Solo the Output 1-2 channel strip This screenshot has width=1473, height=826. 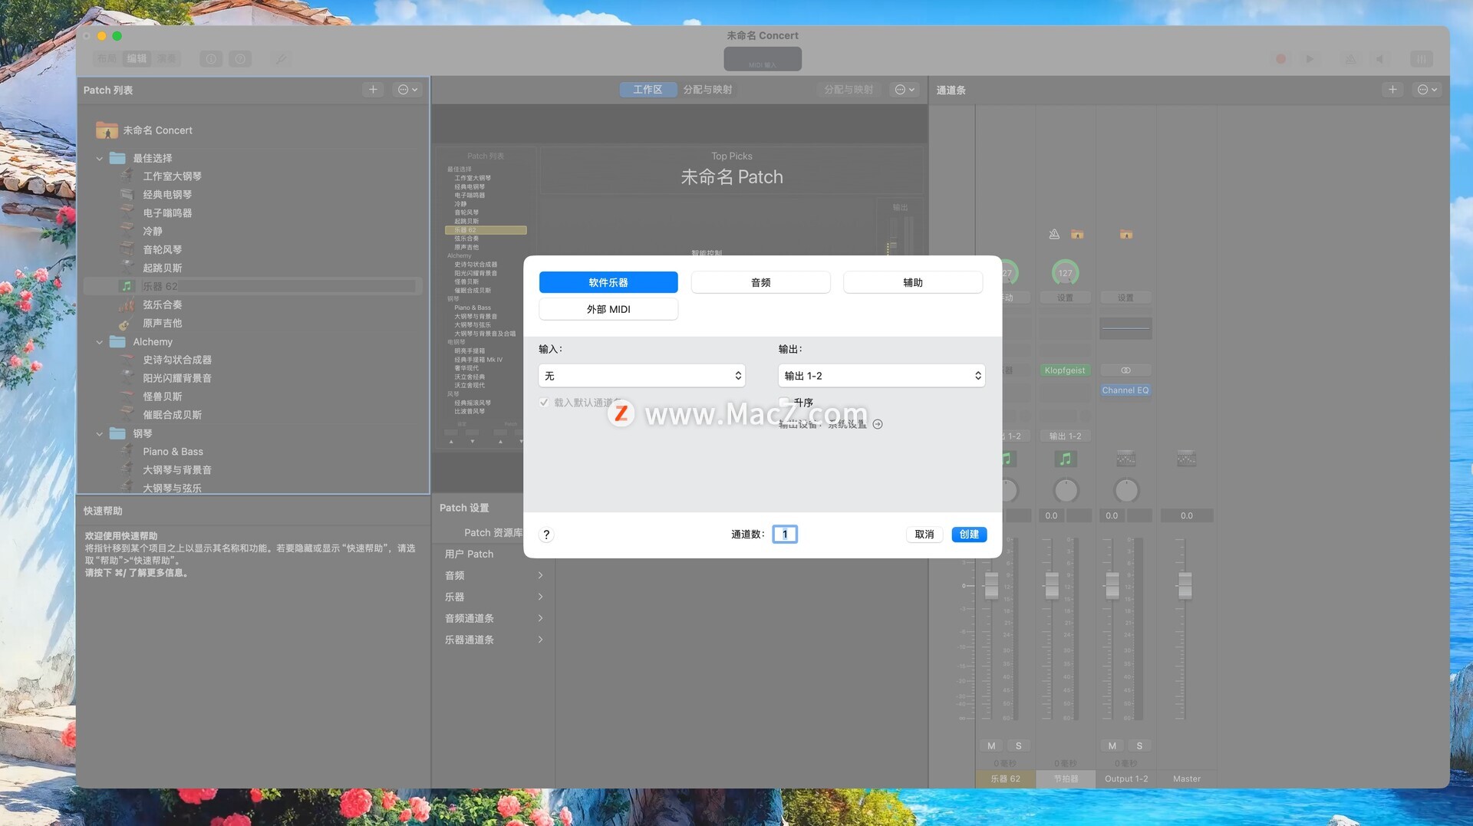(1139, 746)
